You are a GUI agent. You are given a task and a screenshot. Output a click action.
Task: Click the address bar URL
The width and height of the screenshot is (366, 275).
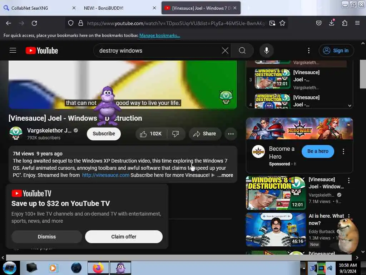tap(176, 23)
